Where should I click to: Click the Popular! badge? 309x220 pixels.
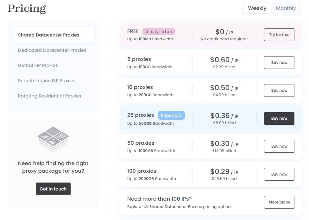[171, 115]
